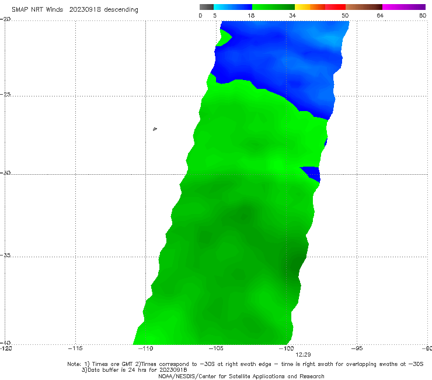This screenshot has width=432, height=380.
Task: Click the cyan-to-blue 5–18 color bar segment
Action: (233, 7)
